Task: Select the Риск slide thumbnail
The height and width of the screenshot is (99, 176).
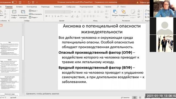Action: (x=10, y=49)
